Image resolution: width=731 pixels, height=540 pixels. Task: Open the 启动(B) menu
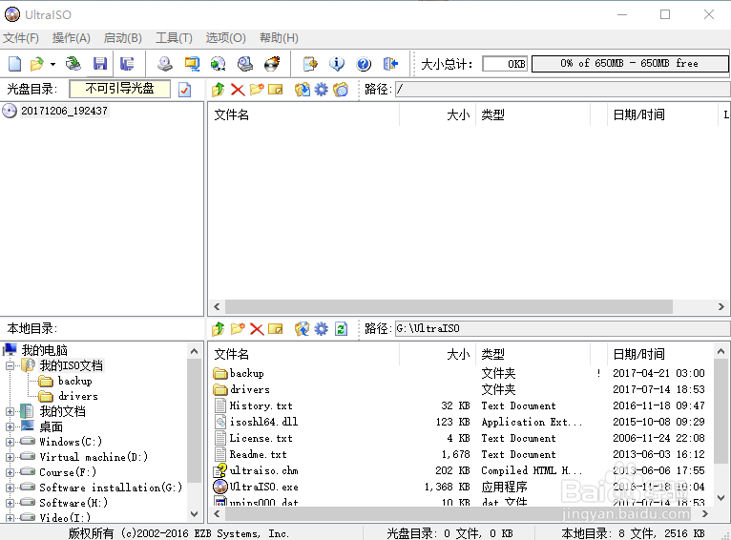pos(122,38)
